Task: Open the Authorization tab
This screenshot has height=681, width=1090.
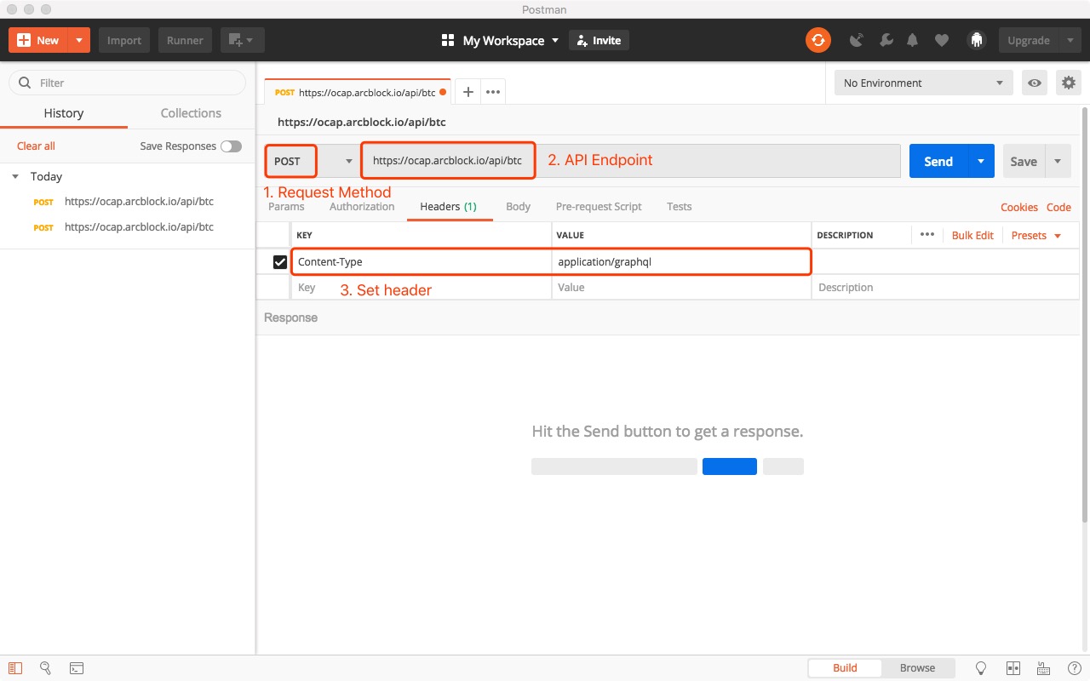Action: tap(362, 206)
